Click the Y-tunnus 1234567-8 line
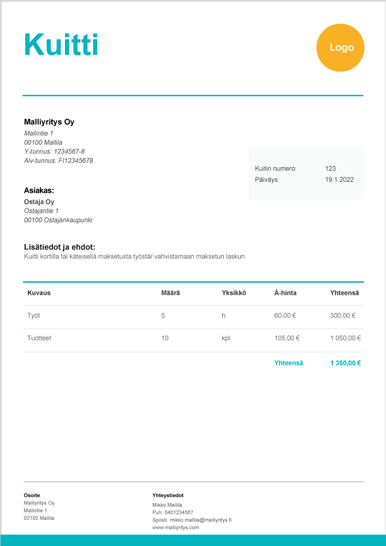The width and height of the screenshot is (386, 546). [55, 151]
